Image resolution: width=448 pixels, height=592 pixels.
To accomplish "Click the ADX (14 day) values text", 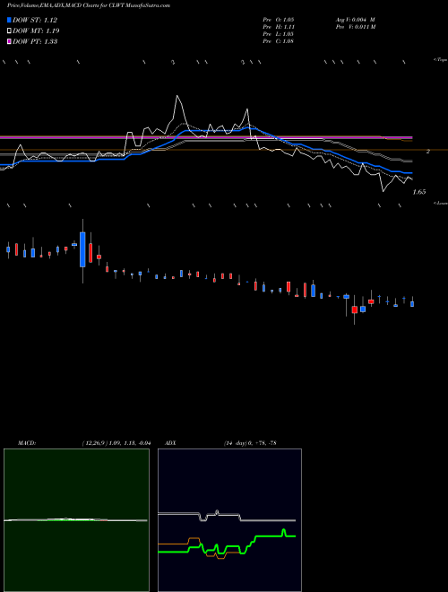I will [x=250, y=443].
